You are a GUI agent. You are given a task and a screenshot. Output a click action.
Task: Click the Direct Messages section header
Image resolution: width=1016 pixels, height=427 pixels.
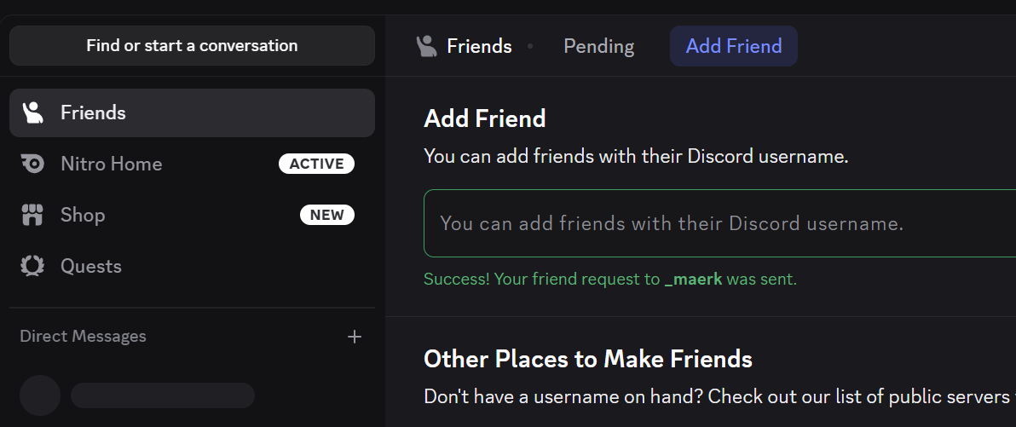(83, 337)
